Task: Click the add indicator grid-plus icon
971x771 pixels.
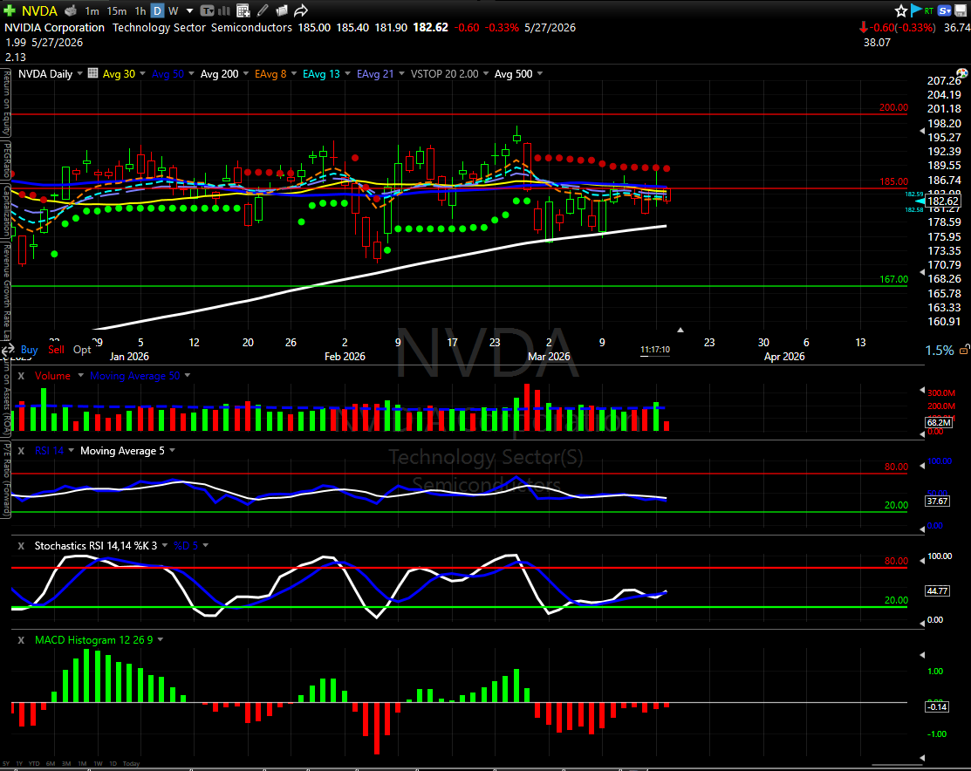Action: 243,10
